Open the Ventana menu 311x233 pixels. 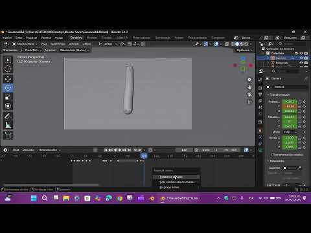tap(46, 38)
